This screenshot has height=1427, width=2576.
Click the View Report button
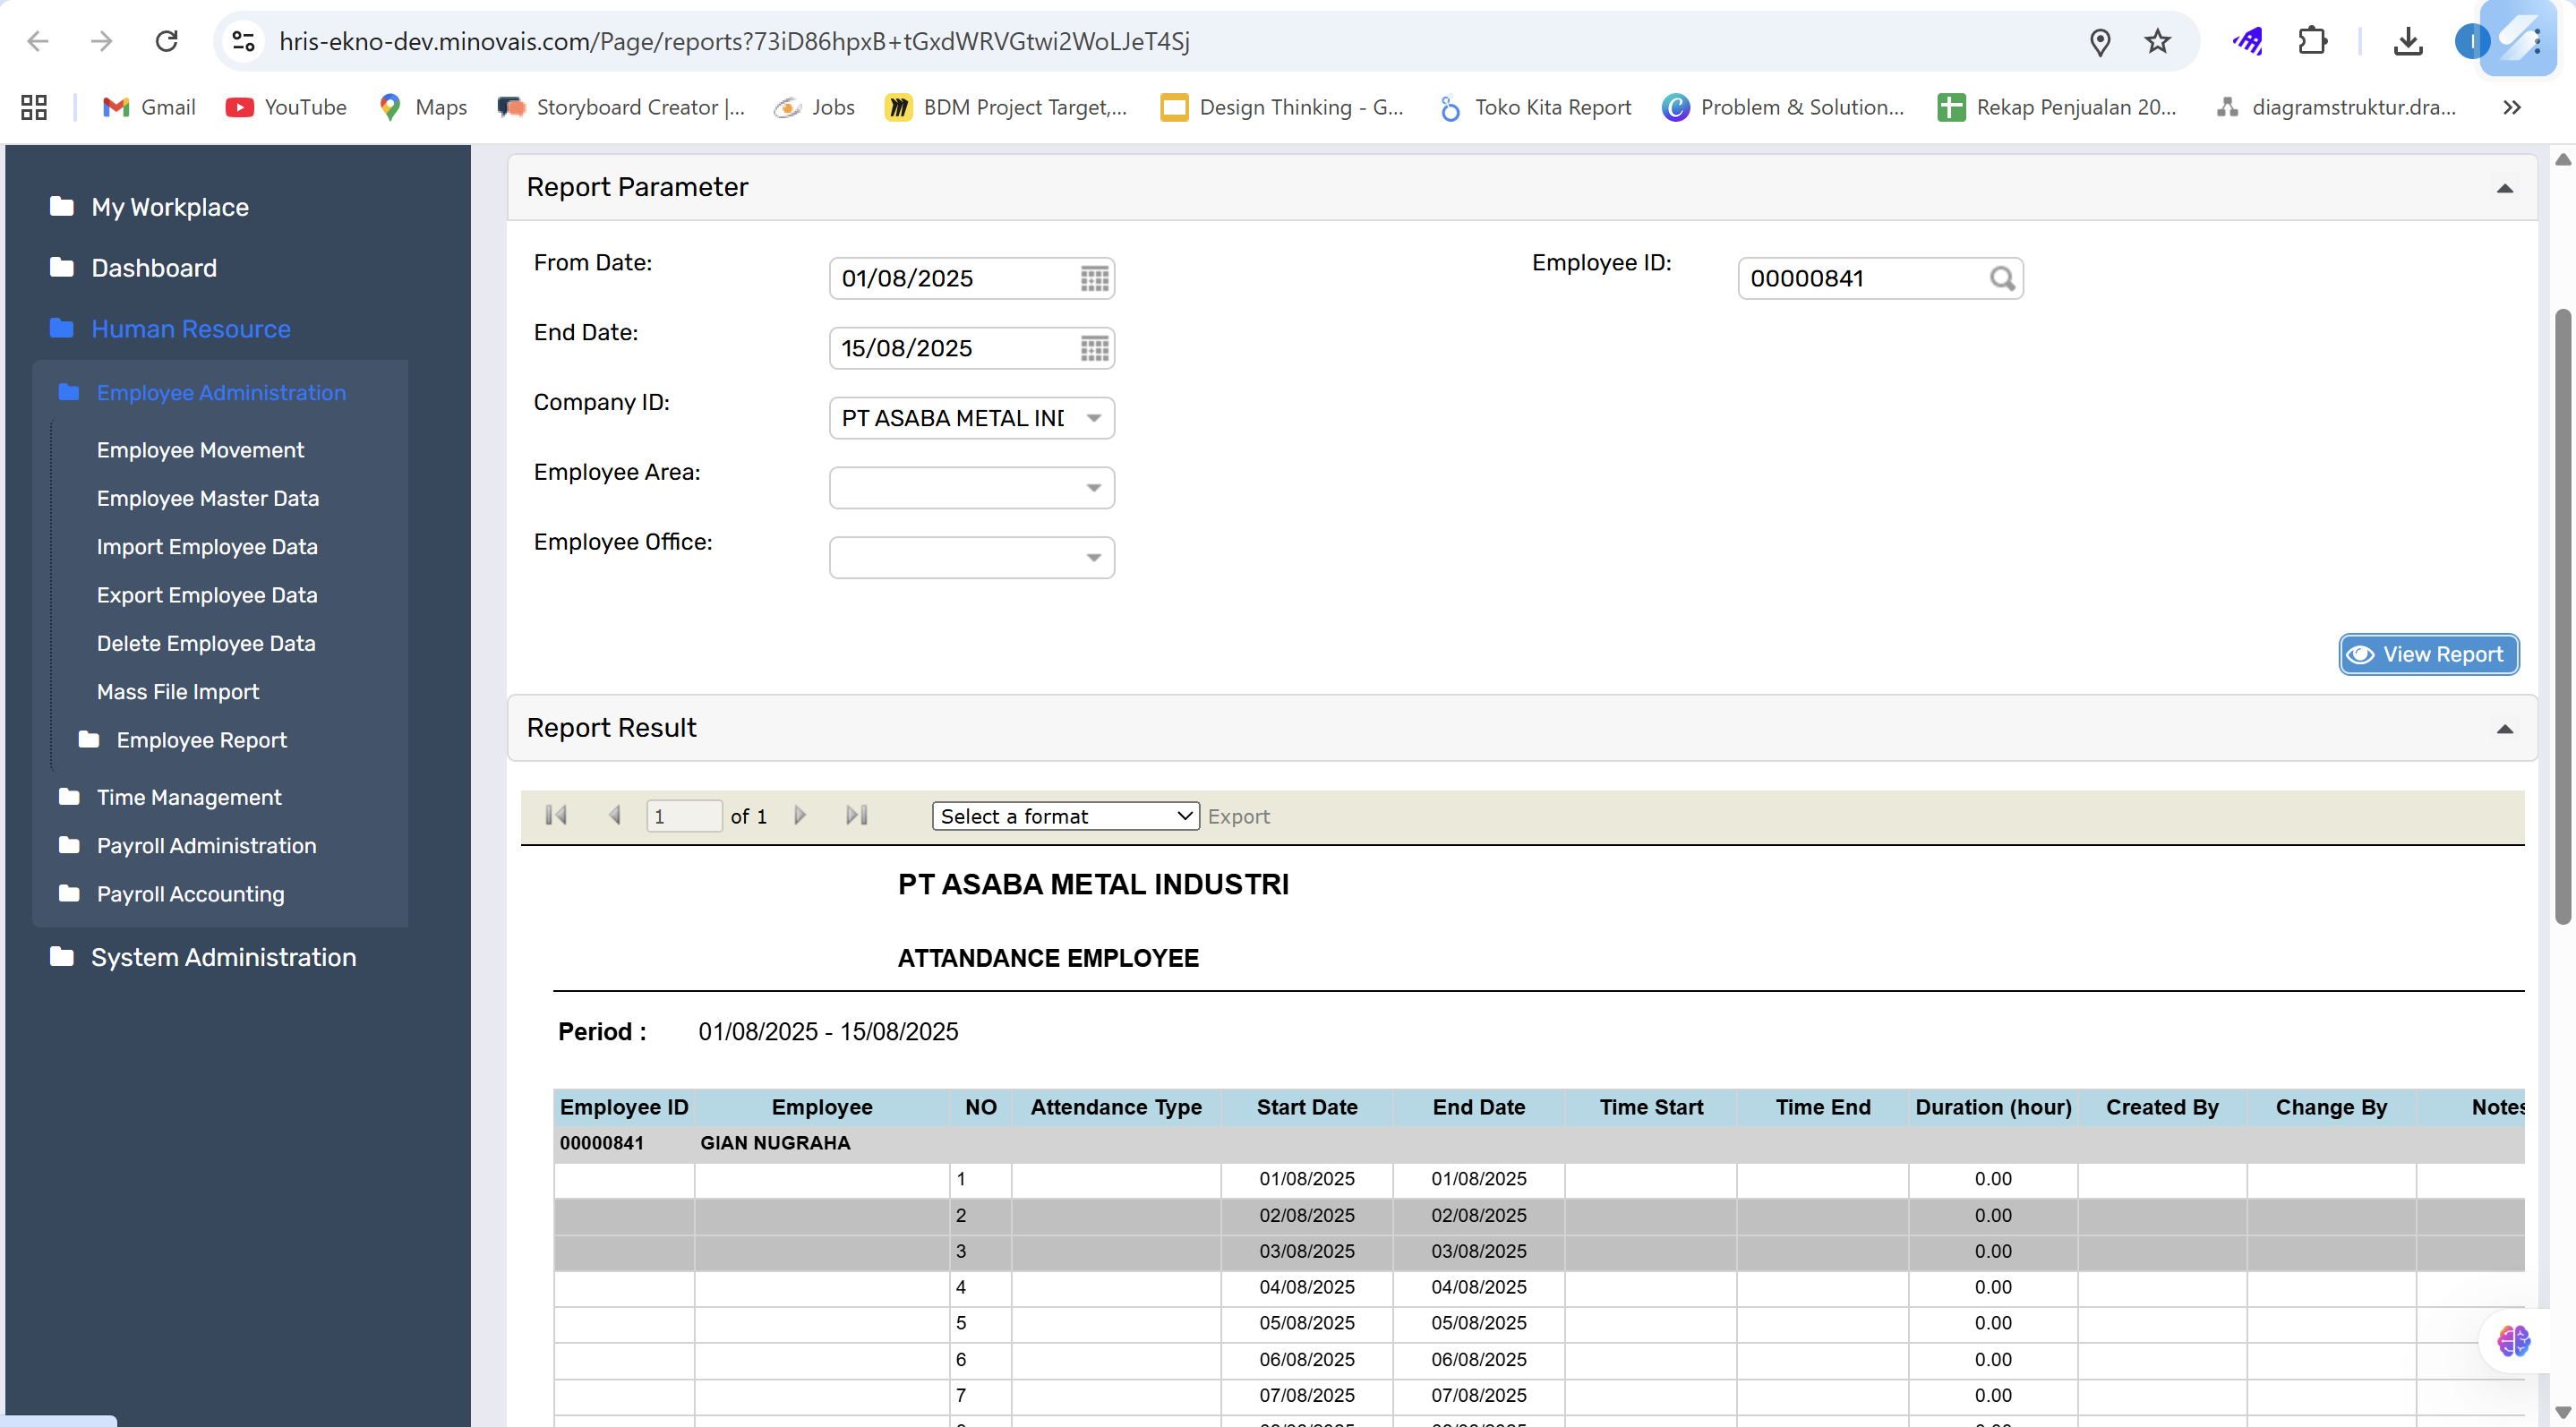click(2428, 654)
